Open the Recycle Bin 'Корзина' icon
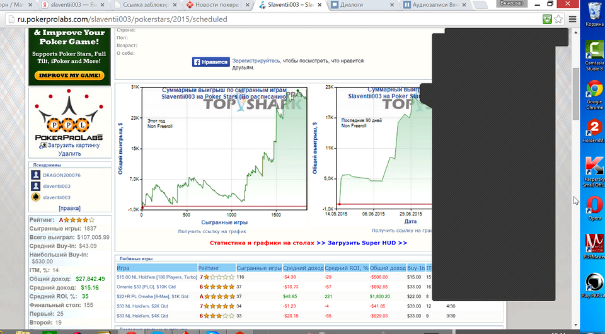 pyautogui.click(x=594, y=14)
